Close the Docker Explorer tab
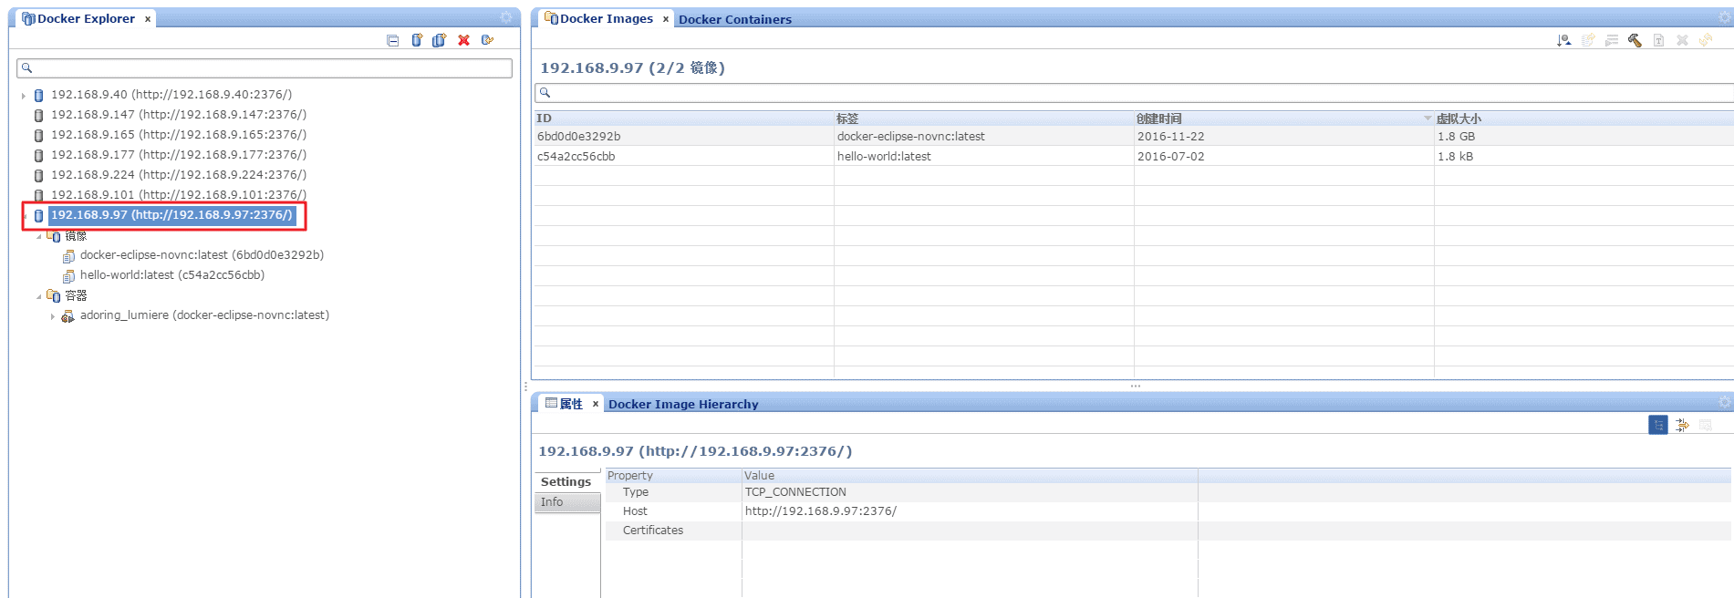The height and width of the screenshot is (598, 1734). tap(148, 19)
